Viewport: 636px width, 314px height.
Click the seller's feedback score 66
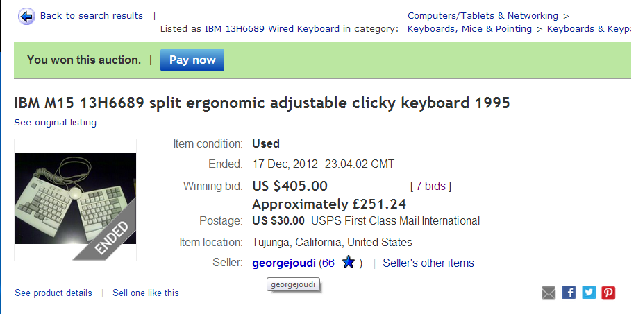click(328, 263)
